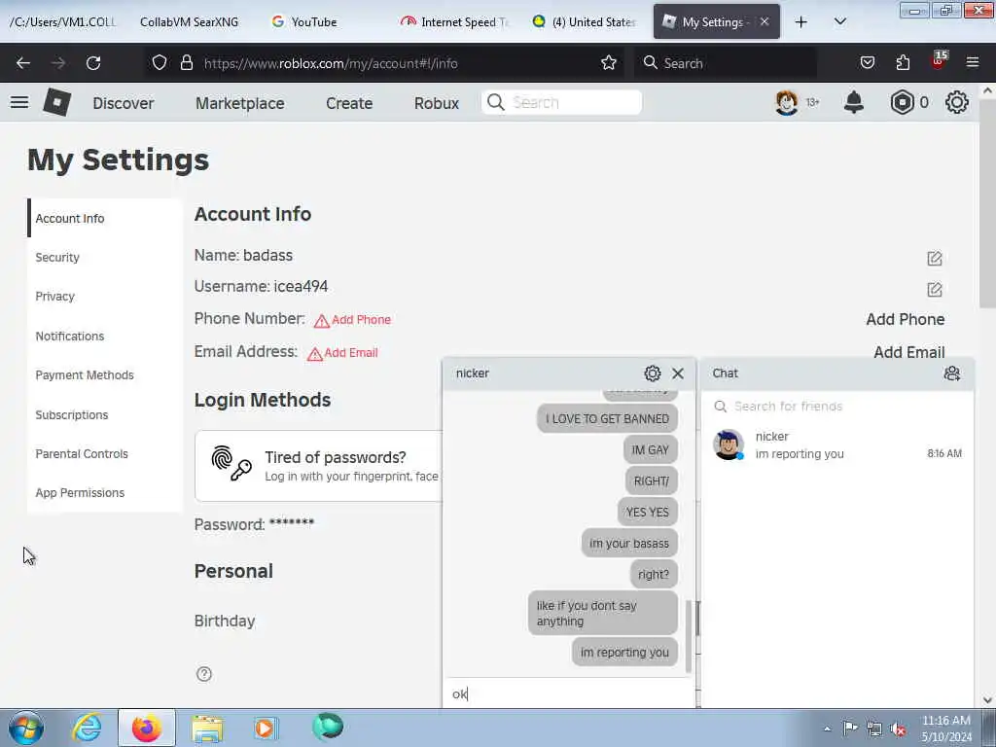Reload the page in Firefox
Viewport: 996px width, 747px height.
(93, 63)
